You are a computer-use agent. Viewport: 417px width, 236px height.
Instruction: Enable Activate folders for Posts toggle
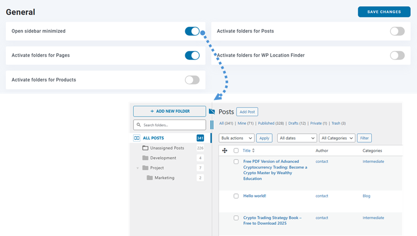click(397, 31)
